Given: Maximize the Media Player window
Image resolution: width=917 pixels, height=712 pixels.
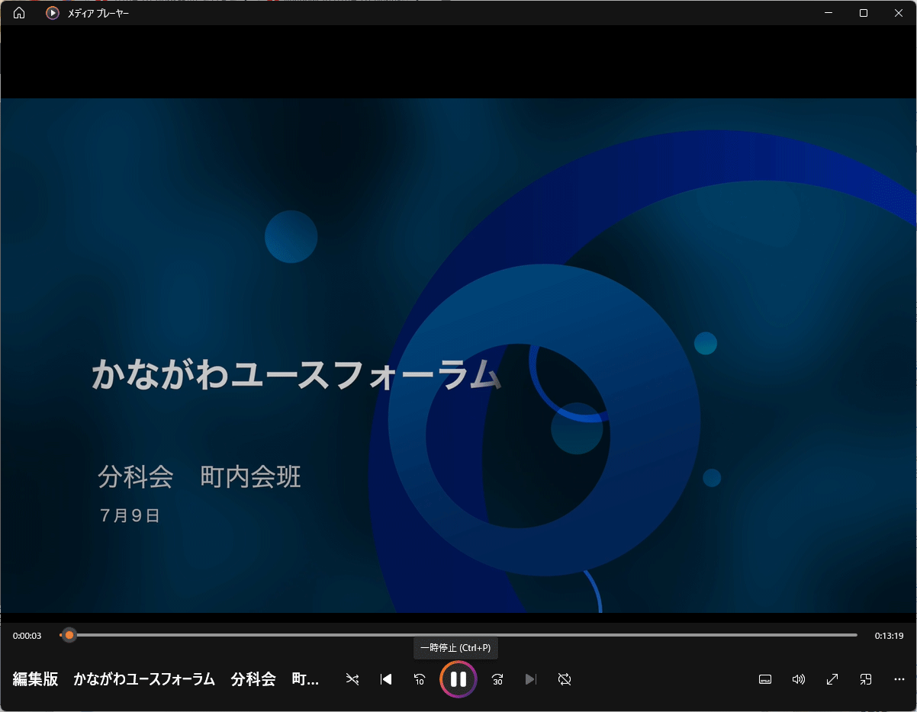Looking at the screenshot, I should pyautogui.click(x=864, y=13).
